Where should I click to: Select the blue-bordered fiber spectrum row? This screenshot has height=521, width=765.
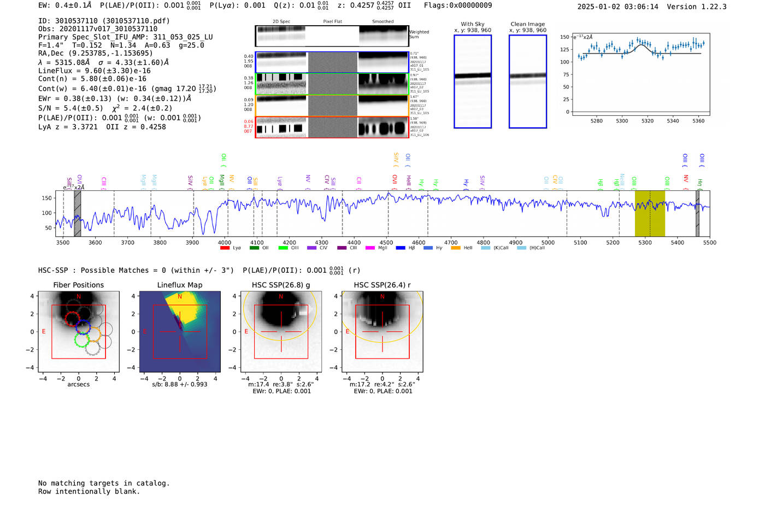pos(332,62)
